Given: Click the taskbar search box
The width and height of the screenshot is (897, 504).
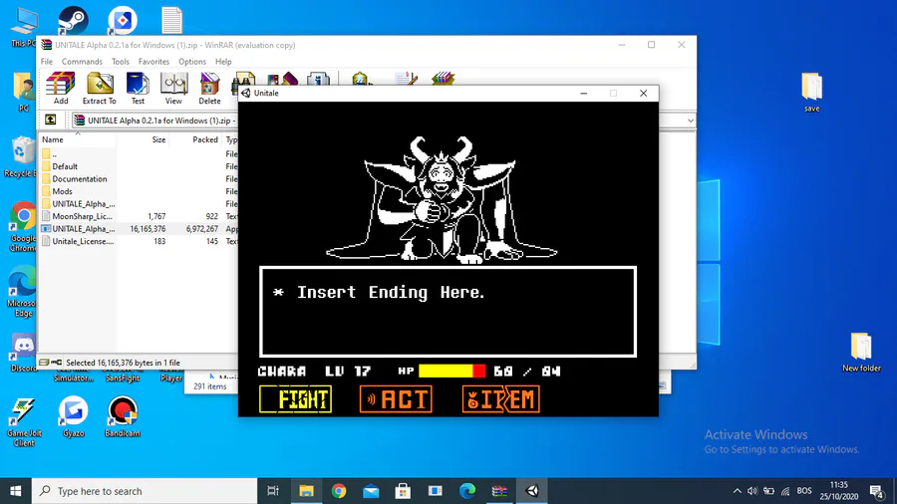Looking at the screenshot, I should [145, 491].
